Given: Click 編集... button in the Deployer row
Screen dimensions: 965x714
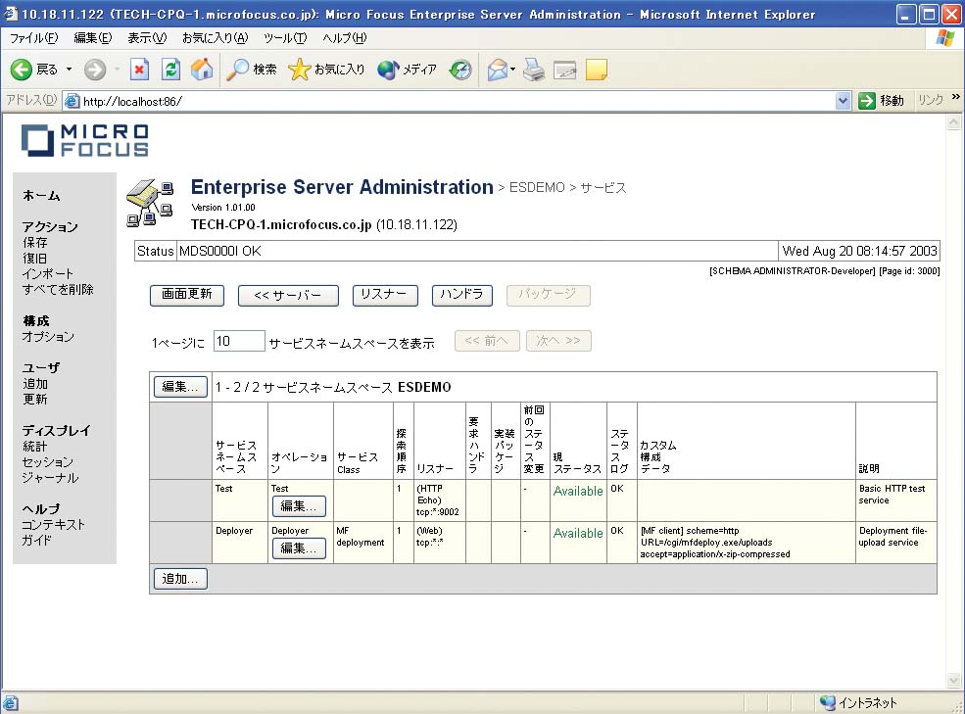Looking at the screenshot, I should point(299,548).
